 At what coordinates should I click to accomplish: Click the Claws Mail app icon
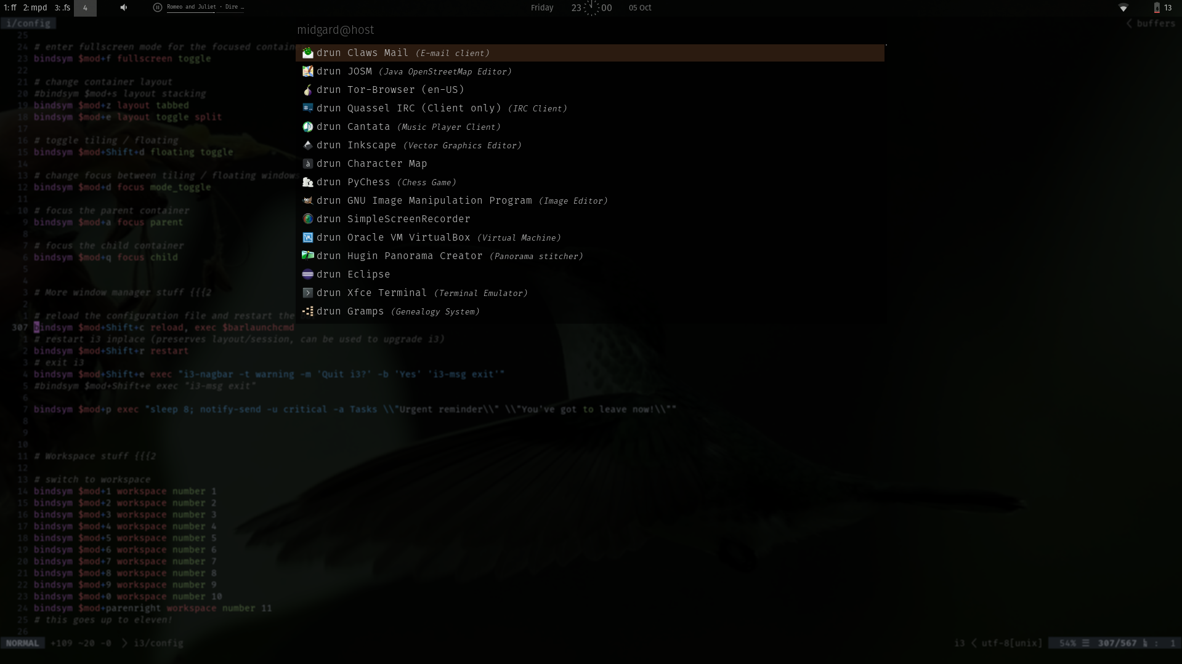[308, 53]
